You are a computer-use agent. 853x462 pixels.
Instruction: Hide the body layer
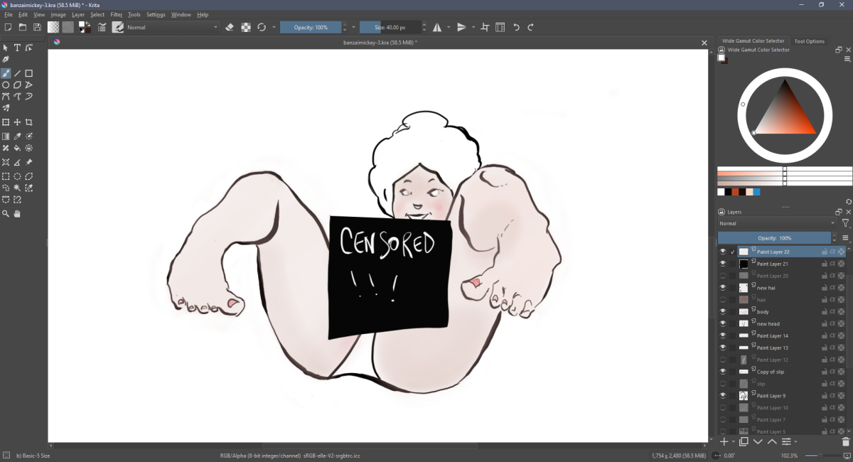tap(723, 311)
